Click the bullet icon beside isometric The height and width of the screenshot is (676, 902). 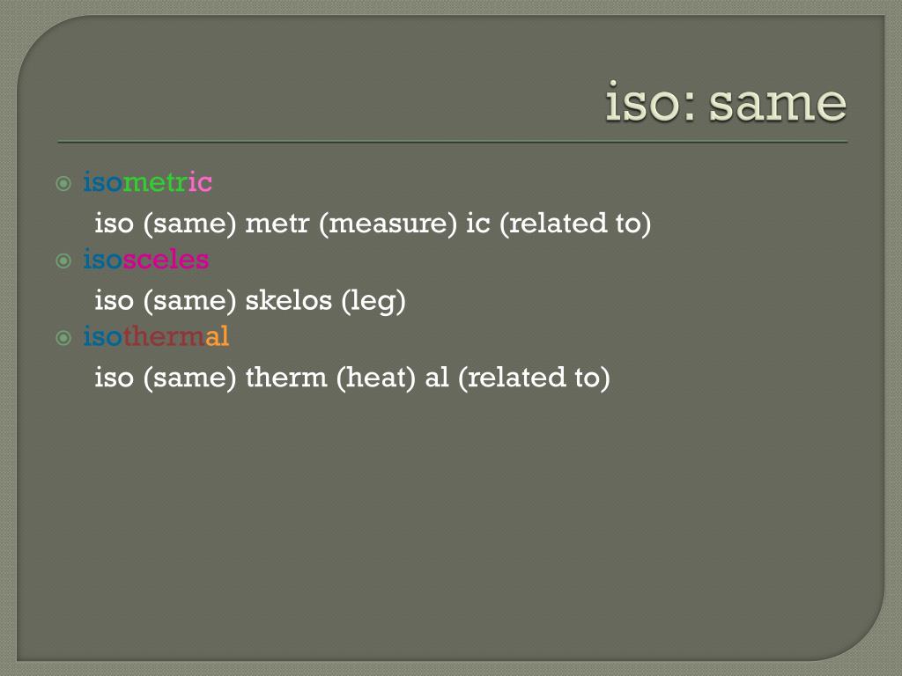tap(63, 184)
